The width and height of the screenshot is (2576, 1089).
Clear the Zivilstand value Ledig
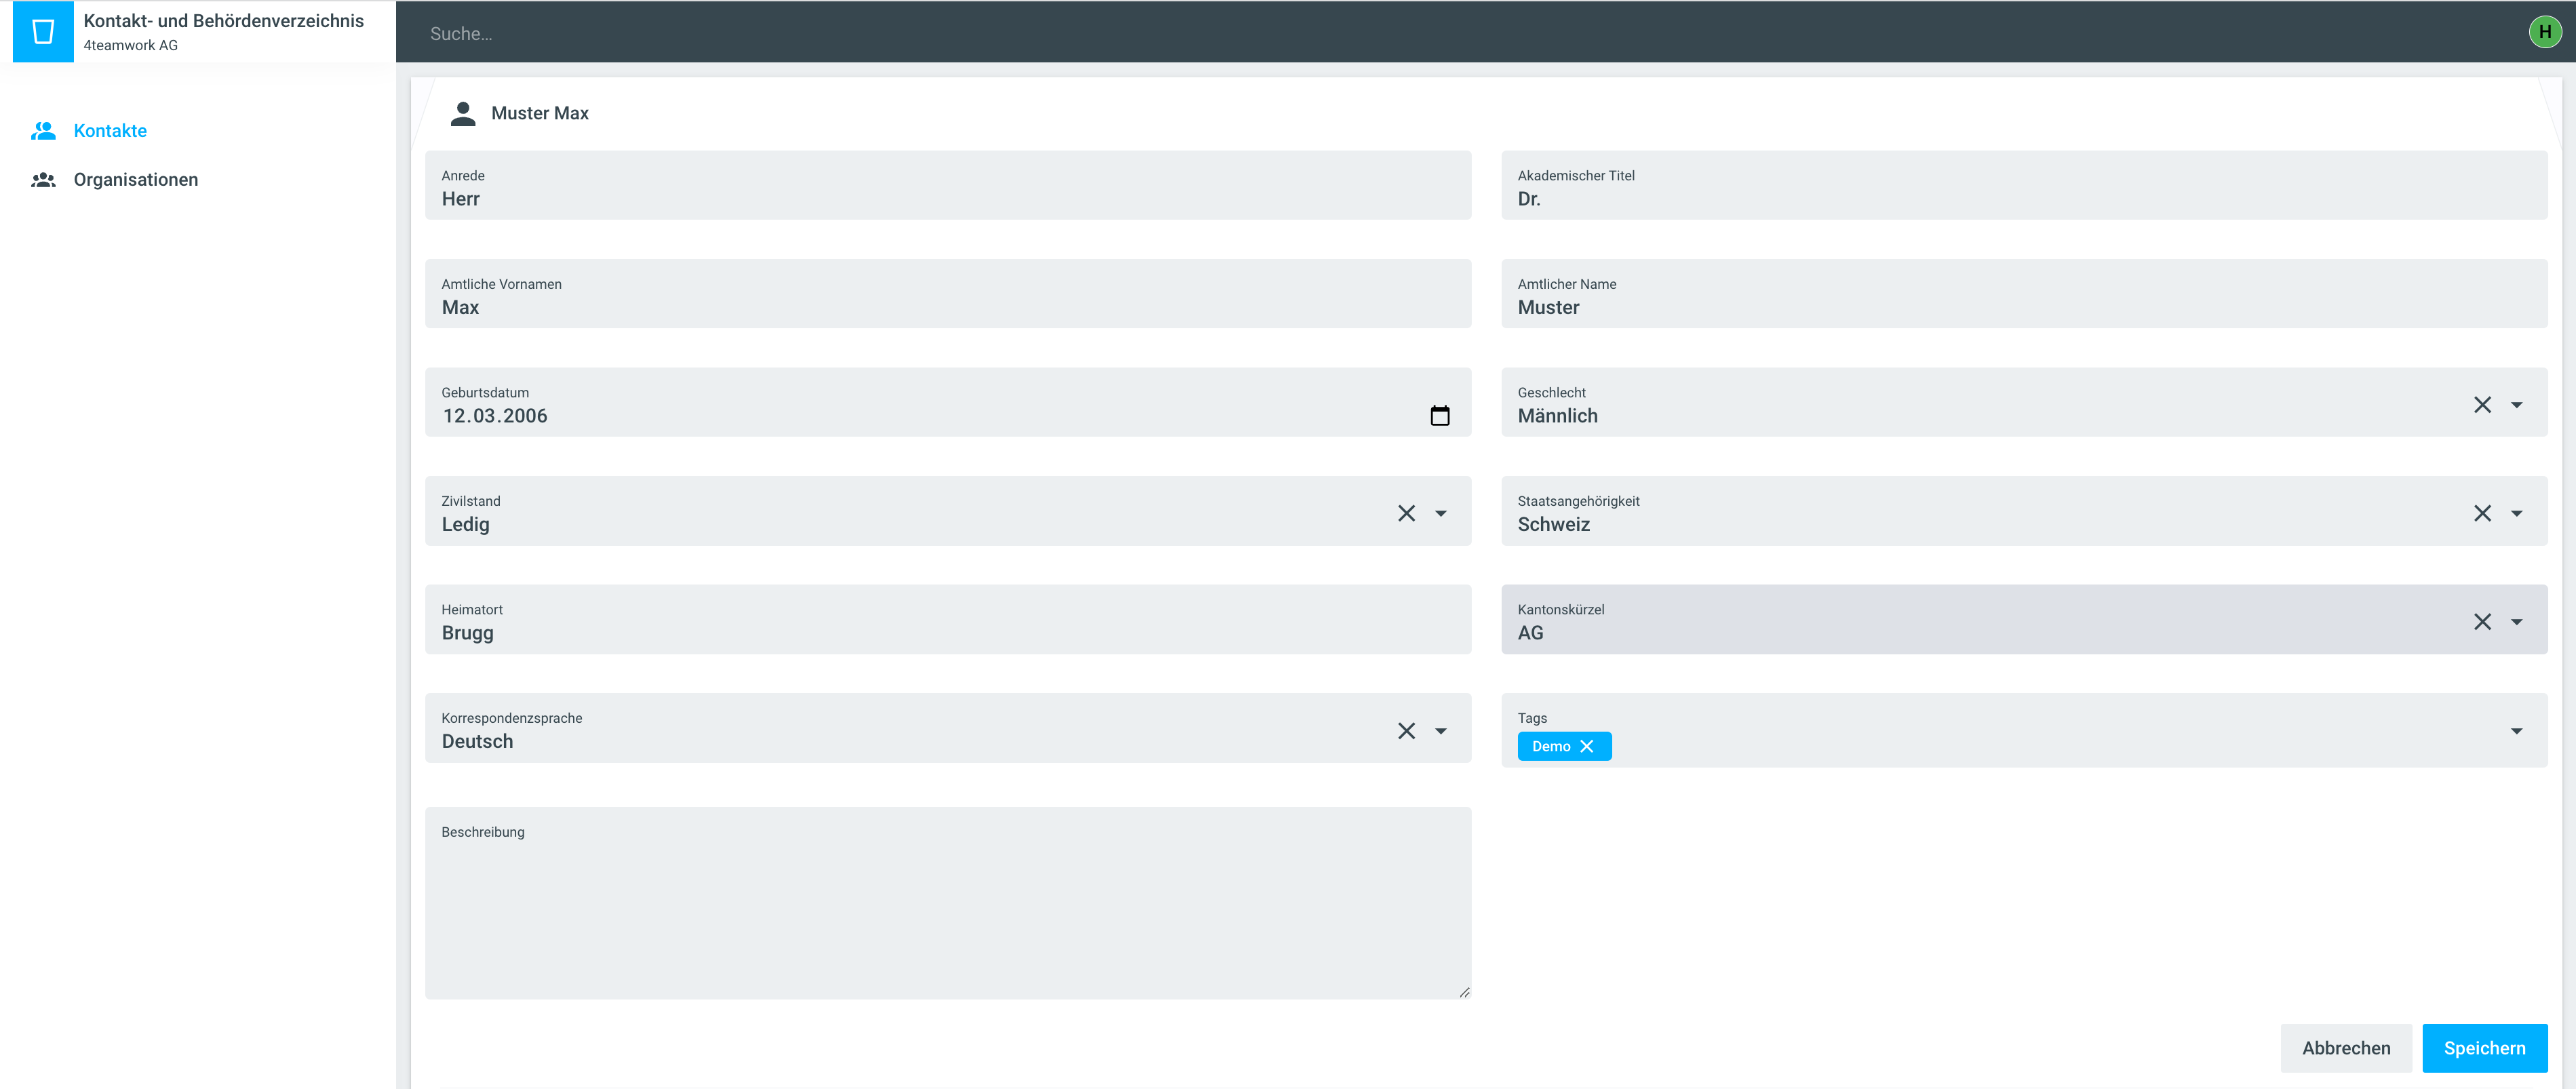[1406, 513]
